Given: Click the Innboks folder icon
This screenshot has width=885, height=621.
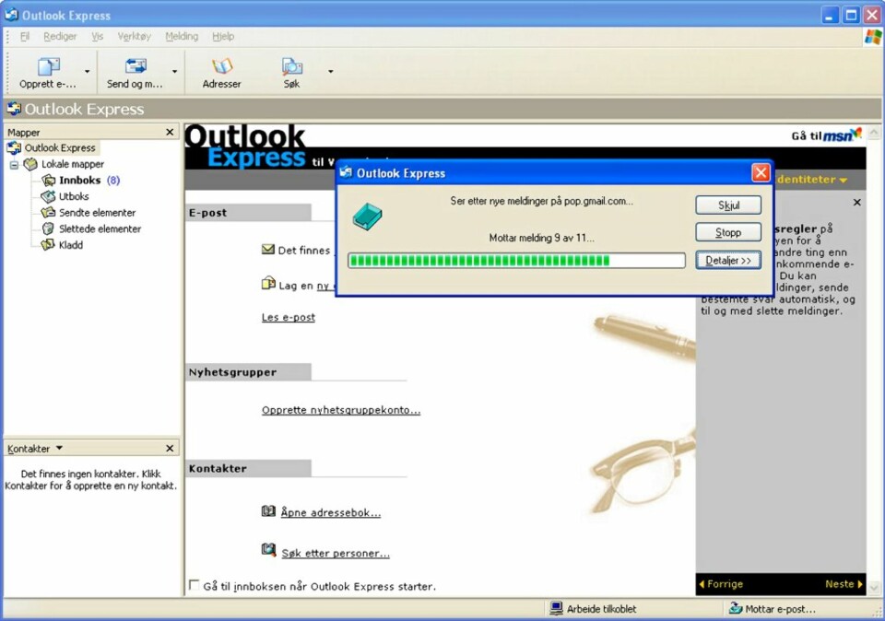Looking at the screenshot, I should tap(49, 181).
